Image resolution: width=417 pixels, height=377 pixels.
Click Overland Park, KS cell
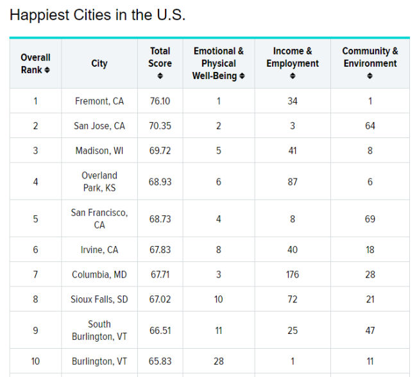(99, 181)
